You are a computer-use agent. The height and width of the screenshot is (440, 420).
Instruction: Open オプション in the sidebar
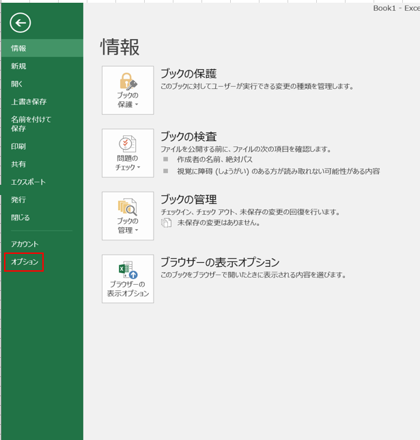[42, 262]
